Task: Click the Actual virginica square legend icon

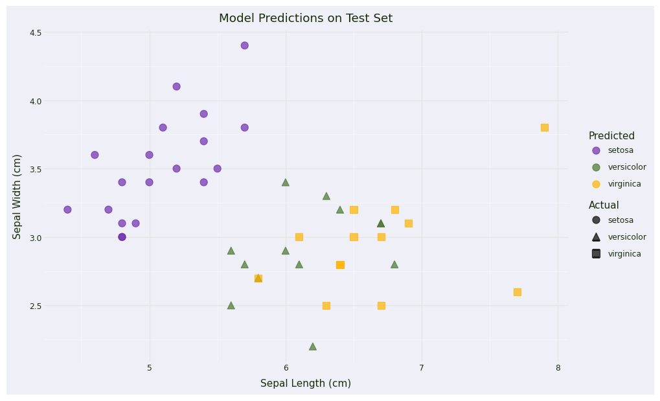Action: (x=596, y=254)
